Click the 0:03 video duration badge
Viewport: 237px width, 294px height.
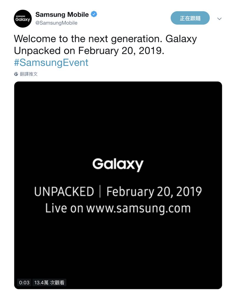(x=24, y=283)
